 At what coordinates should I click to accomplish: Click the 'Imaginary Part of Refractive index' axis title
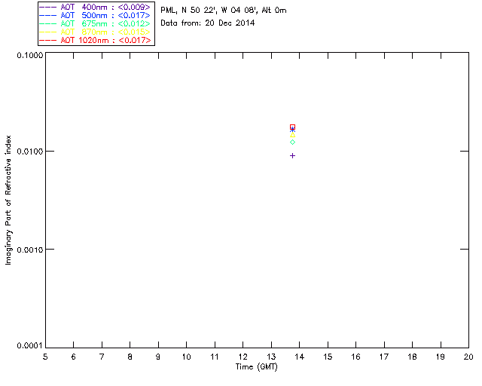pos(8,200)
